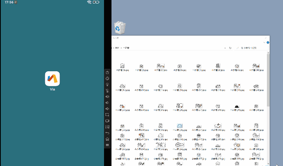Click the Explorer vertical scrollbar thumb
Viewport: 283px width, 166px height.
click(x=268, y=80)
